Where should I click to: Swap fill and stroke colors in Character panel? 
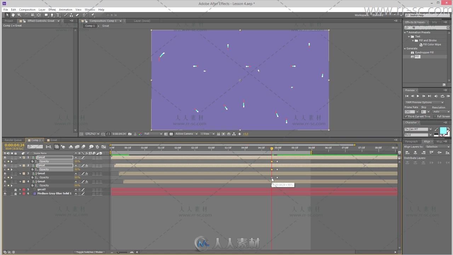pyautogui.click(x=448, y=129)
